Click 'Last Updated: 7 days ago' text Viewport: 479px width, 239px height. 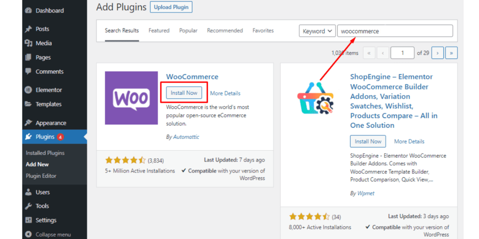click(x=234, y=160)
